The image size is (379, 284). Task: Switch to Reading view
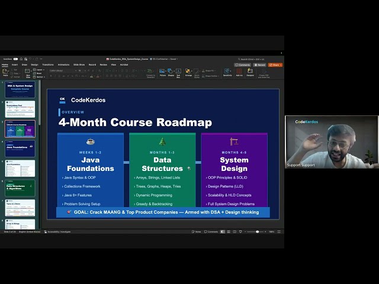point(235,232)
